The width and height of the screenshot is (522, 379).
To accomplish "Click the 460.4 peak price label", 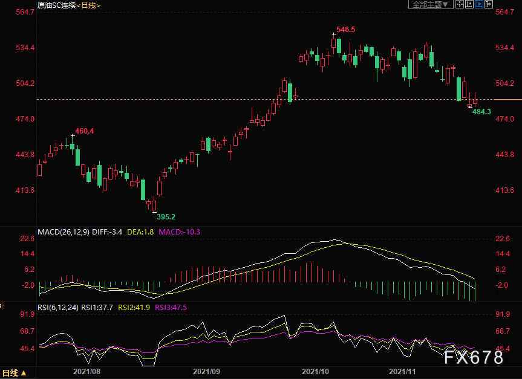I will click(x=84, y=131).
